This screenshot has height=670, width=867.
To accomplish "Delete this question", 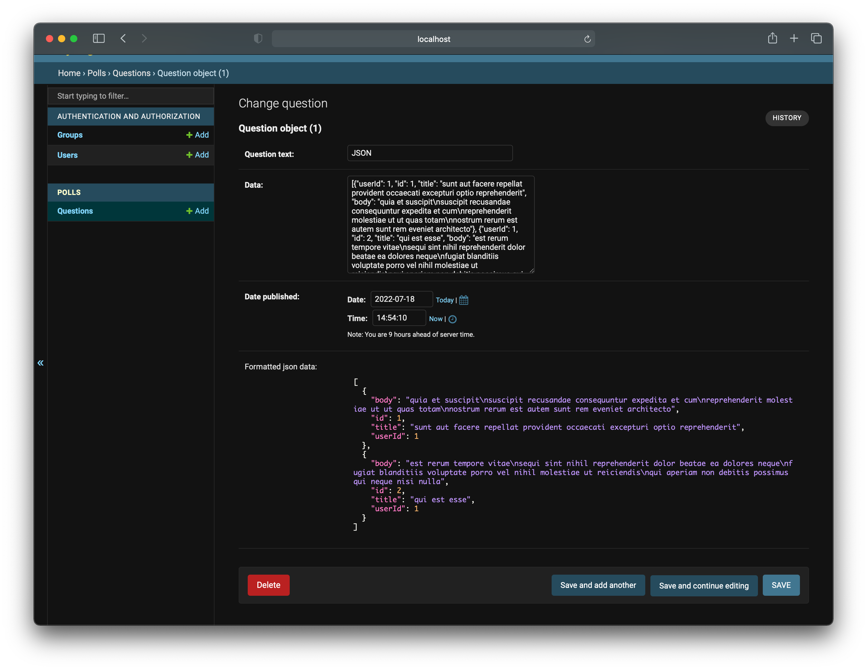I will [268, 585].
